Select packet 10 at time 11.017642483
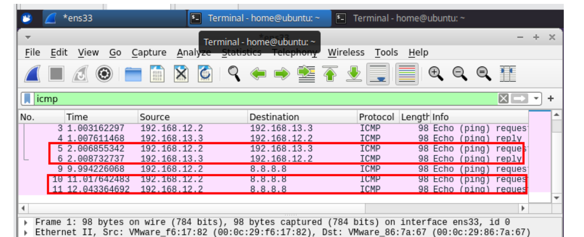 pyautogui.click(x=274, y=179)
